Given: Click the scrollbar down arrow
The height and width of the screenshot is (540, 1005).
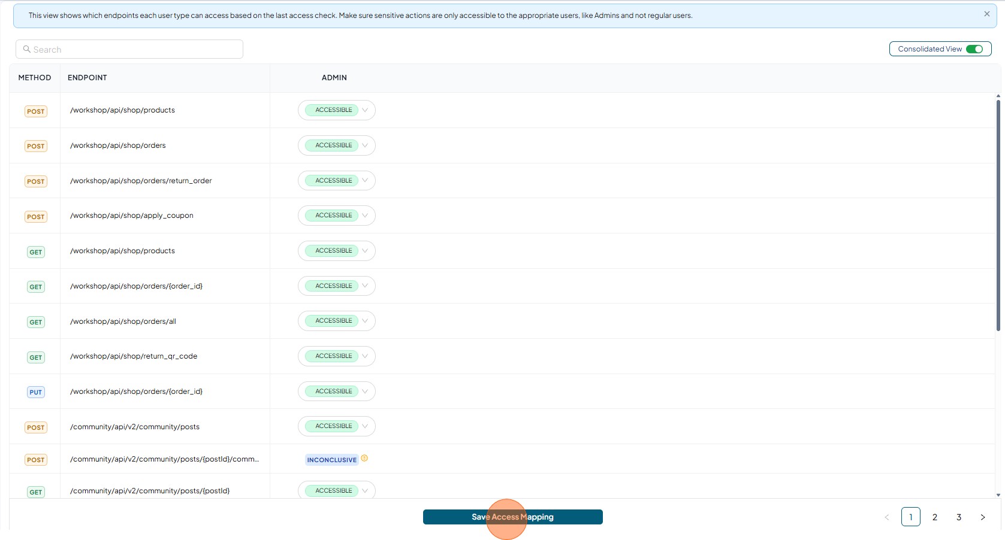Looking at the screenshot, I should pos(998,495).
